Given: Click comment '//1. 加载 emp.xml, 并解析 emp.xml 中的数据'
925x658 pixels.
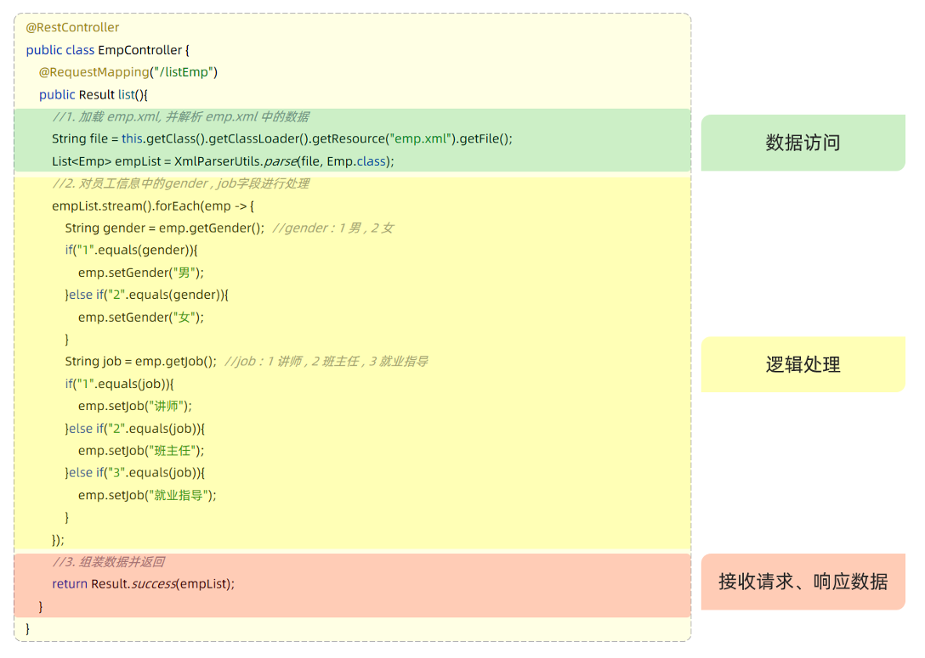Looking at the screenshot, I should 180,116.
